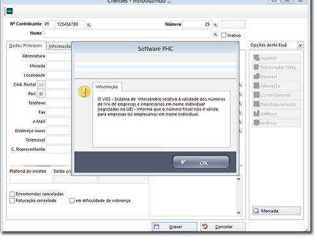Click the Nº Contribuinte field 123456789
Image resolution: width=317 pixels, height=246 pixels.
[70, 24]
